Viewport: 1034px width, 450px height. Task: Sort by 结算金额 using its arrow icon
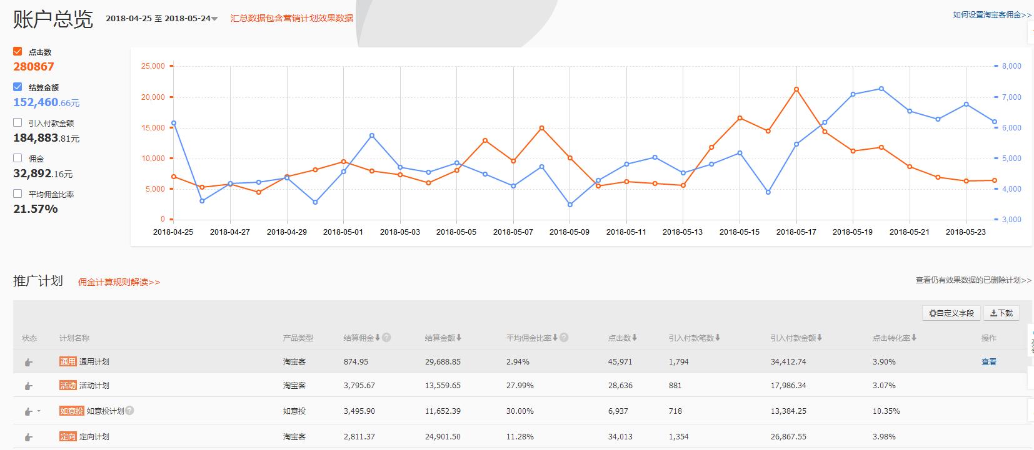tap(459, 338)
